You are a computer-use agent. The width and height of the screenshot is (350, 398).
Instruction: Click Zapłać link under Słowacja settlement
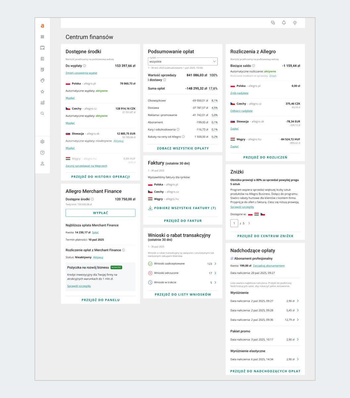point(234,129)
